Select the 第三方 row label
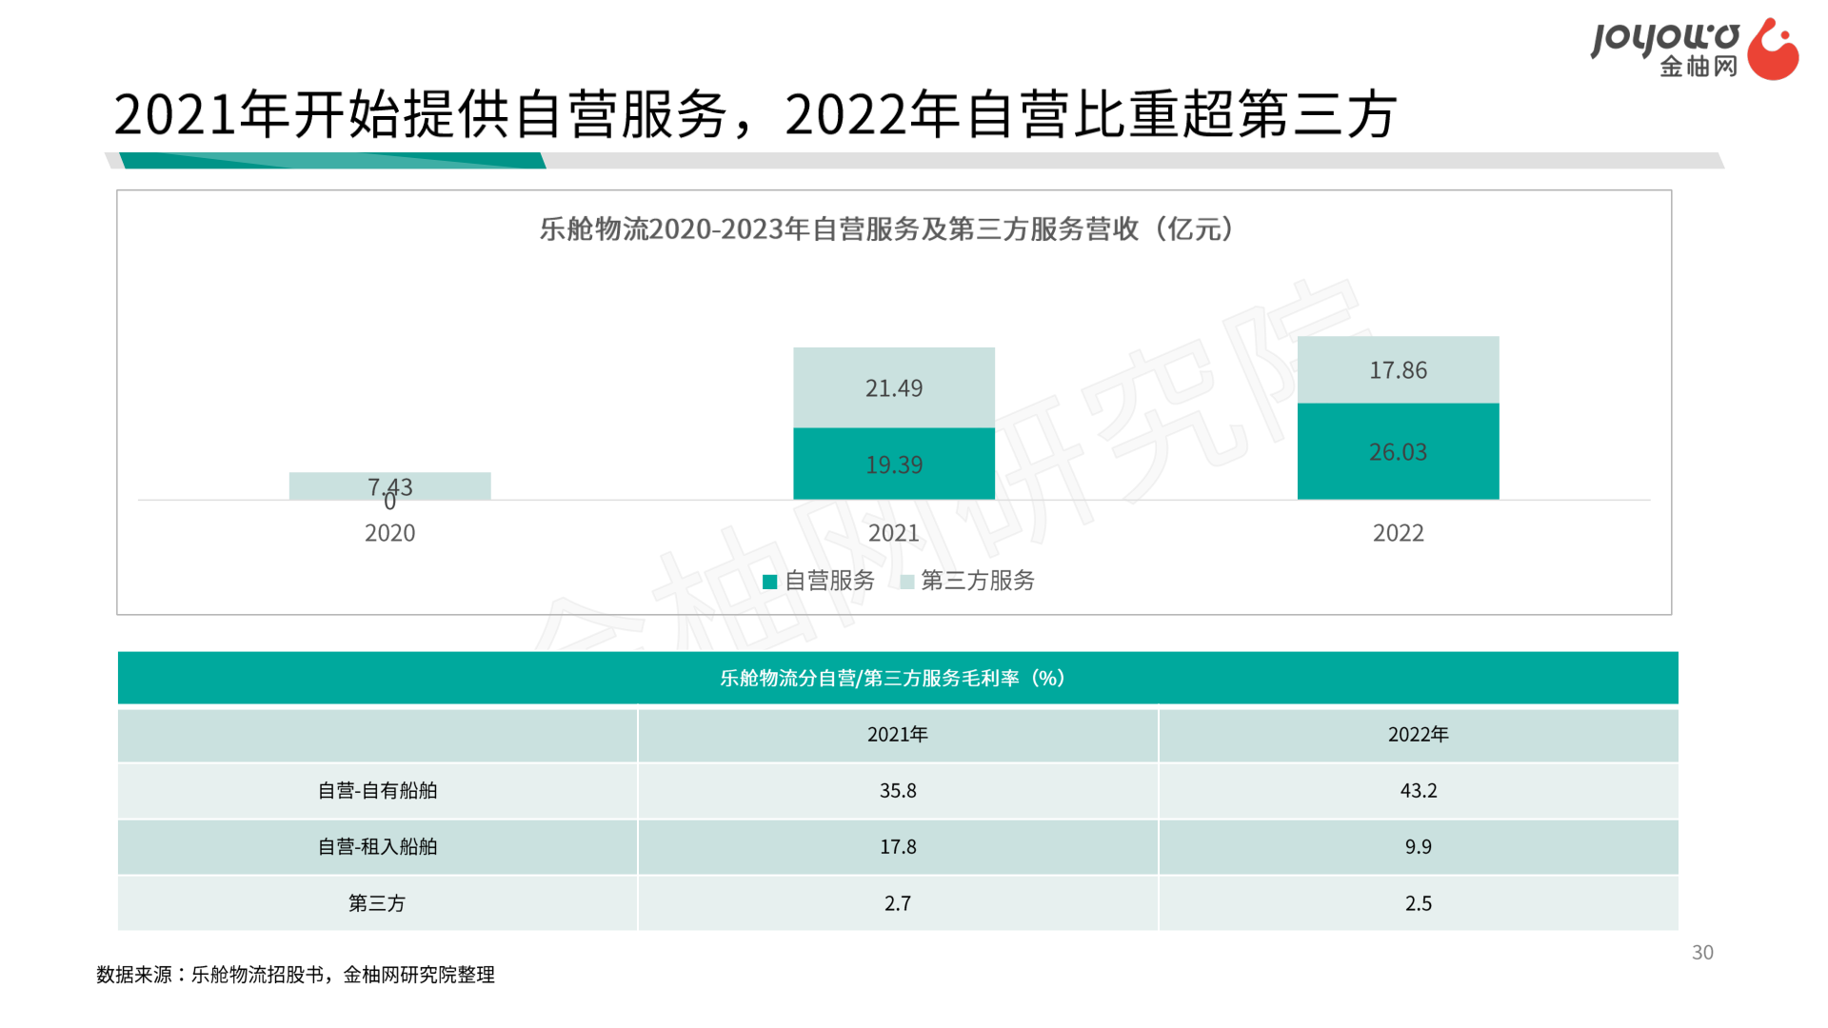The width and height of the screenshot is (1828, 1028). (377, 903)
